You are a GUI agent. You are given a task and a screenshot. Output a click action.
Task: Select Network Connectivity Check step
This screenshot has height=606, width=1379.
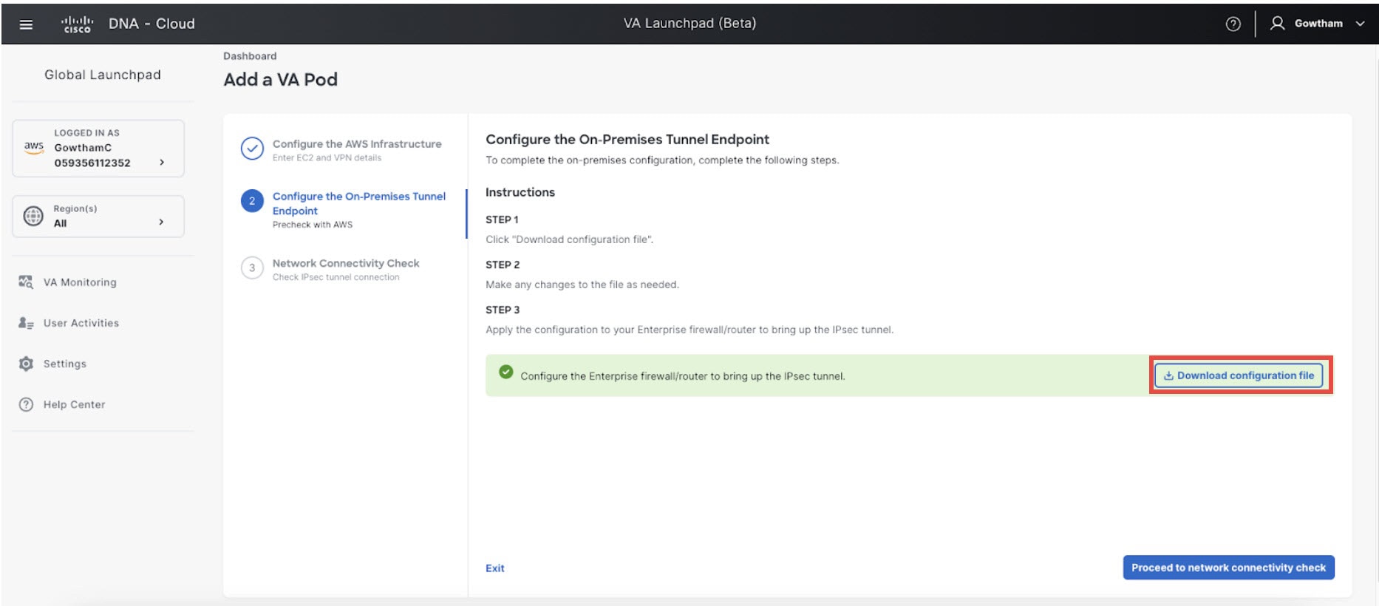[x=346, y=263]
